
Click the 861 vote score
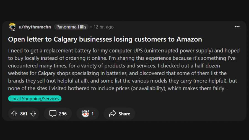coord(24,114)
